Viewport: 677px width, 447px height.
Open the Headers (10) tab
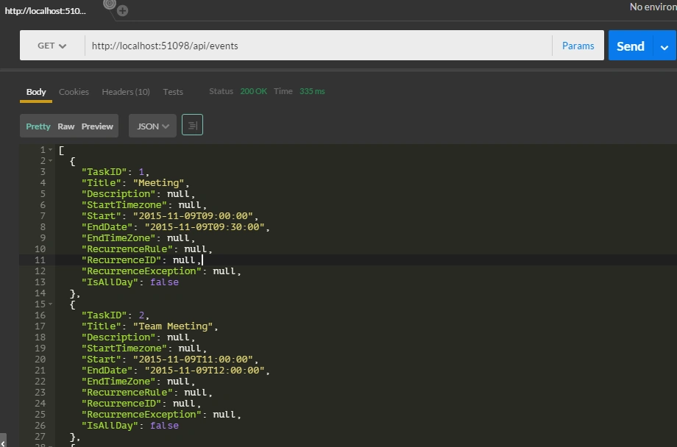[x=126, y=92]
